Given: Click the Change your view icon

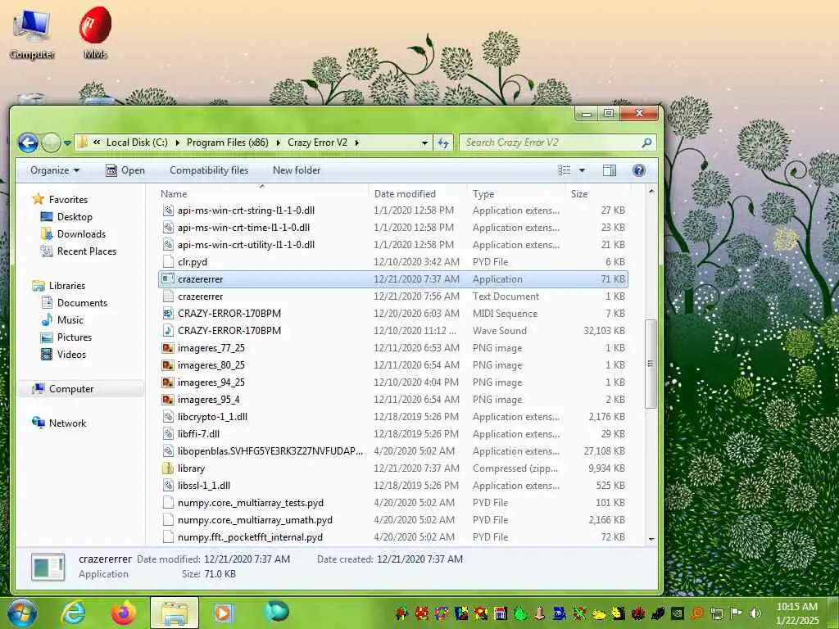Looking at the screenshot, I should (564, 170).
